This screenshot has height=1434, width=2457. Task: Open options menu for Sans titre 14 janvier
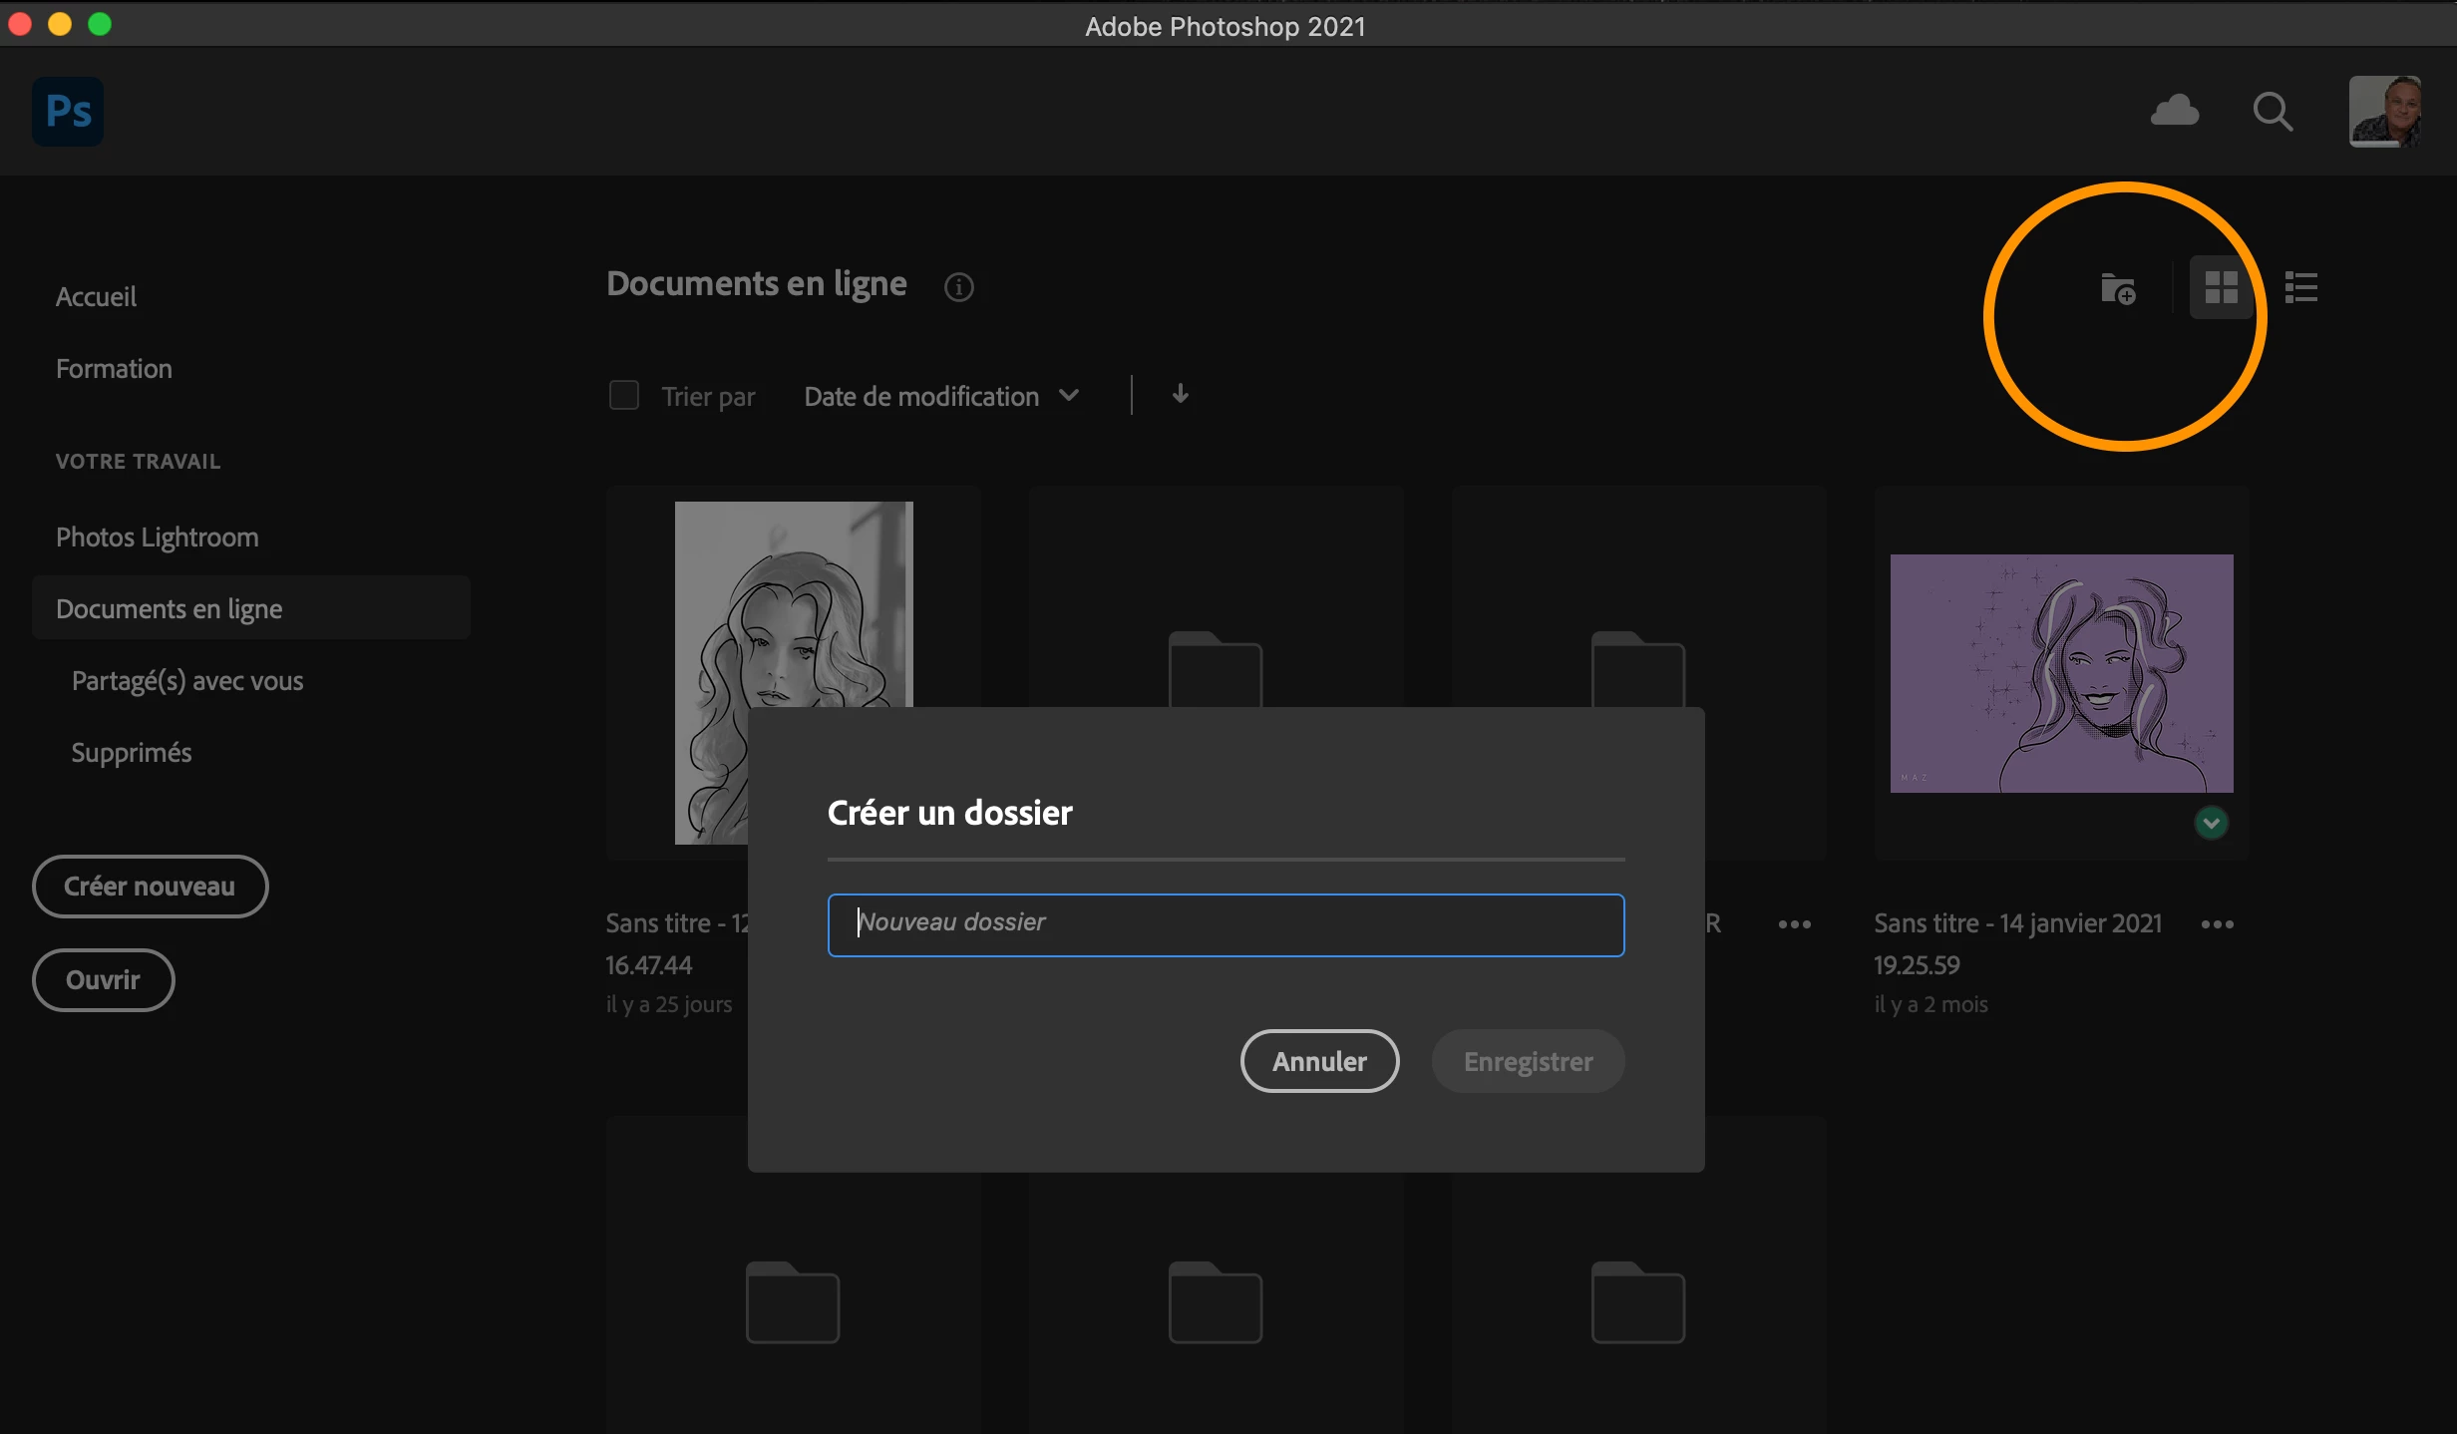point(2217,924)
